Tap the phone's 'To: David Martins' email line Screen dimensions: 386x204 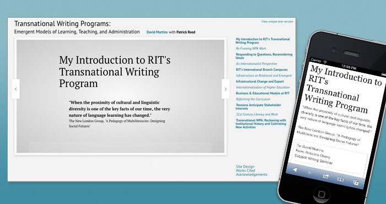point(310,148)
